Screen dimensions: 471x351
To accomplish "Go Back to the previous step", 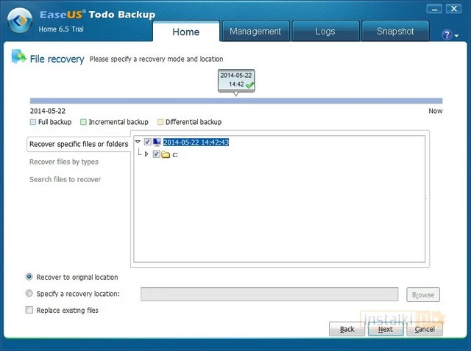I will [x=347, y=329].
